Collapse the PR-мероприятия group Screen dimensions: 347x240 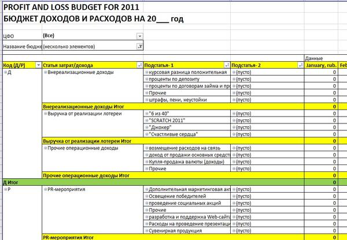[45, 189]
